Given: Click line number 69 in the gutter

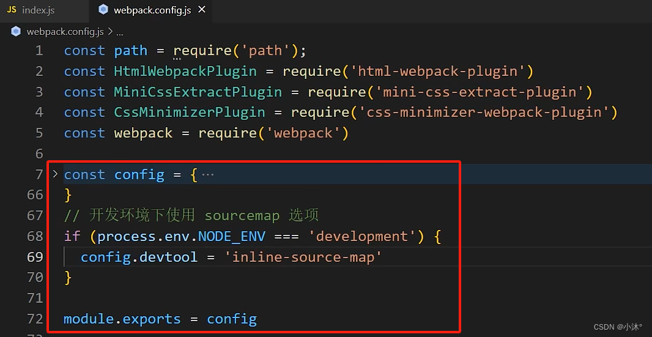Looking at the screenshot, I should pyautogui.click(x=35, y=257).
